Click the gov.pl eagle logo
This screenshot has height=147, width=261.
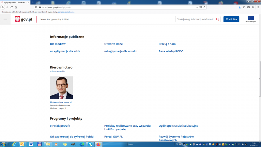coord(18,19)
